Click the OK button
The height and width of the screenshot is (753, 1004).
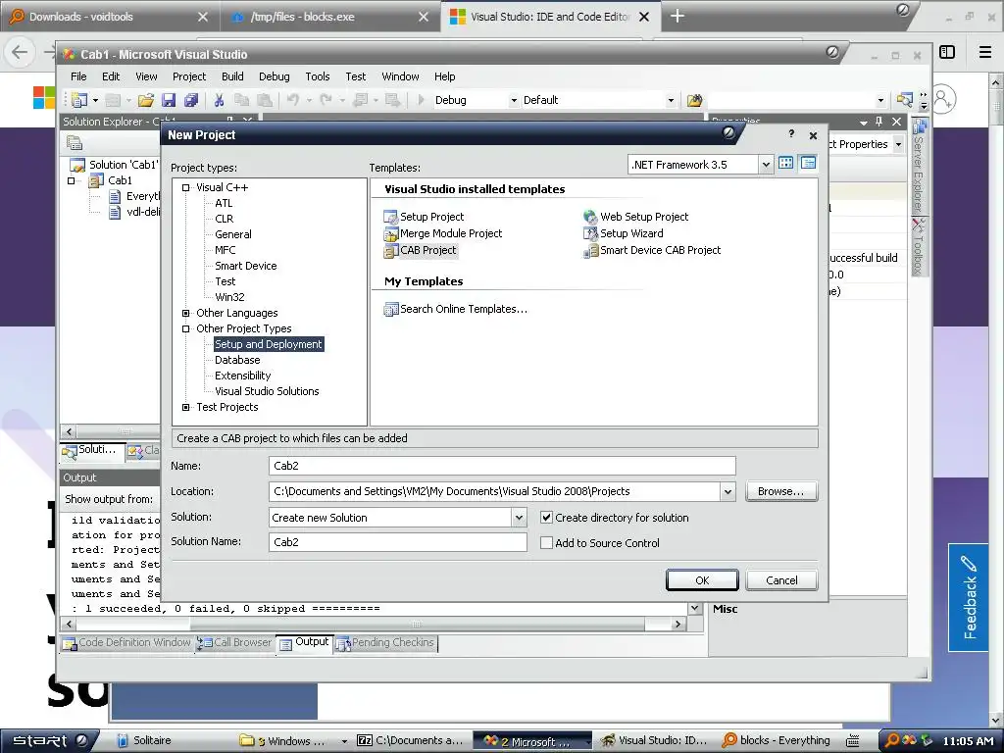(702, 580)
